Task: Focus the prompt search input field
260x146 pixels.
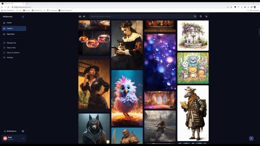Action: tap(141, 16)
